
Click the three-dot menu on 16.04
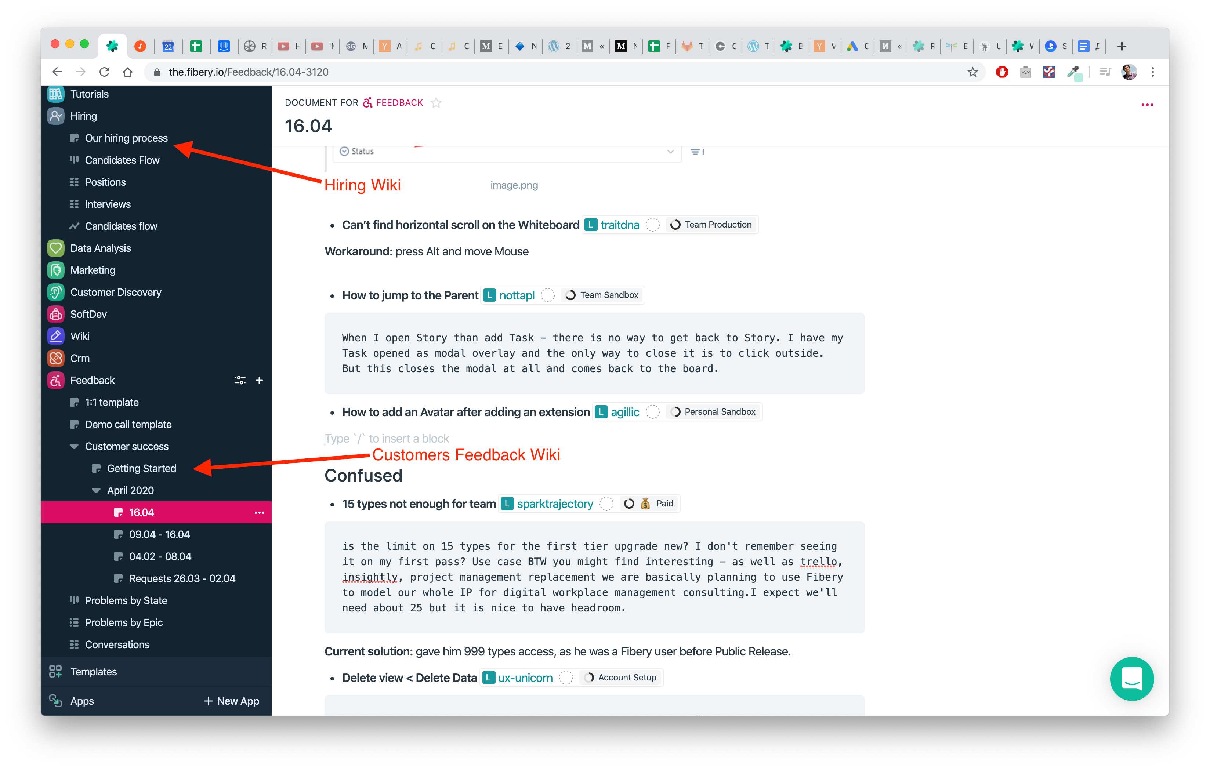258,512
